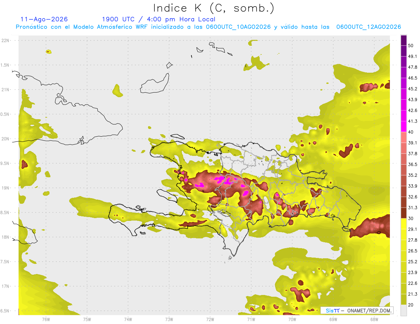
Task: Click the legend value '21.3'
Action: tap(413, 294)
